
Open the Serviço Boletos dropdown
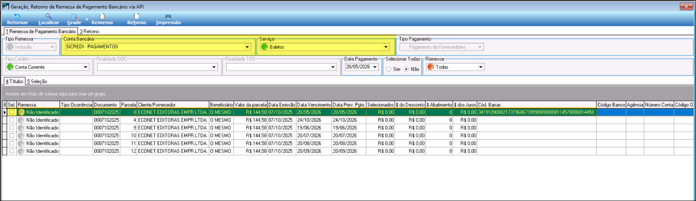[386, 47]
